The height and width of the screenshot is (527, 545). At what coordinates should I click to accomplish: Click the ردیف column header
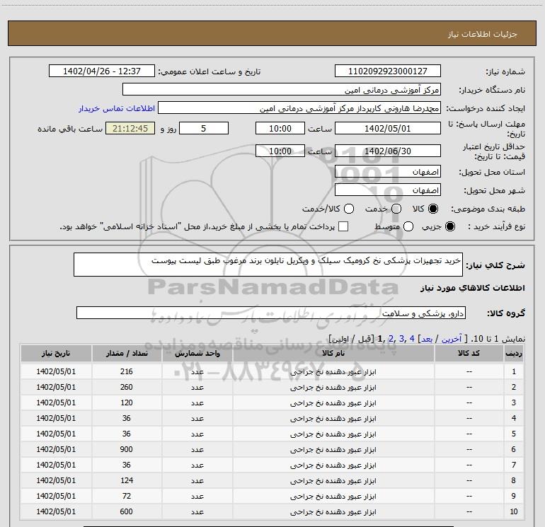click(x=514, y=353)
